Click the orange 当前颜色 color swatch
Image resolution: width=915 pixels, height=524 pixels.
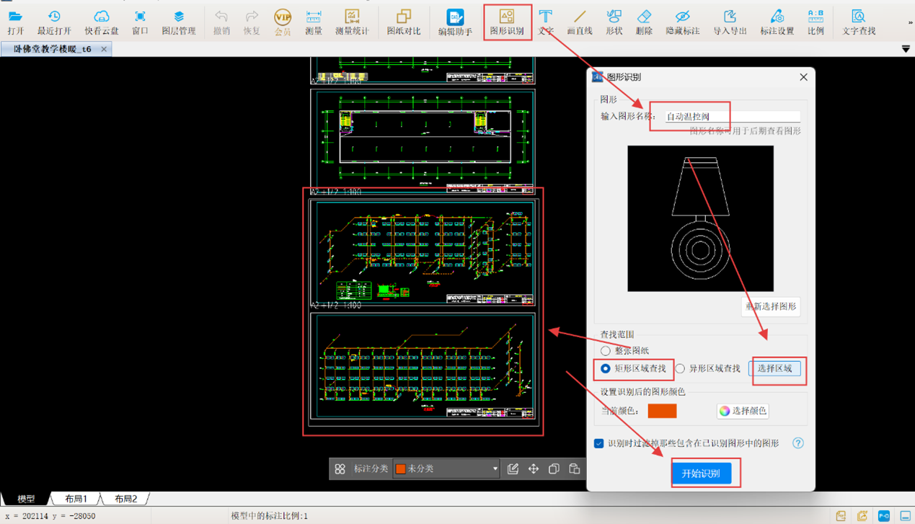tap(662, 411)
